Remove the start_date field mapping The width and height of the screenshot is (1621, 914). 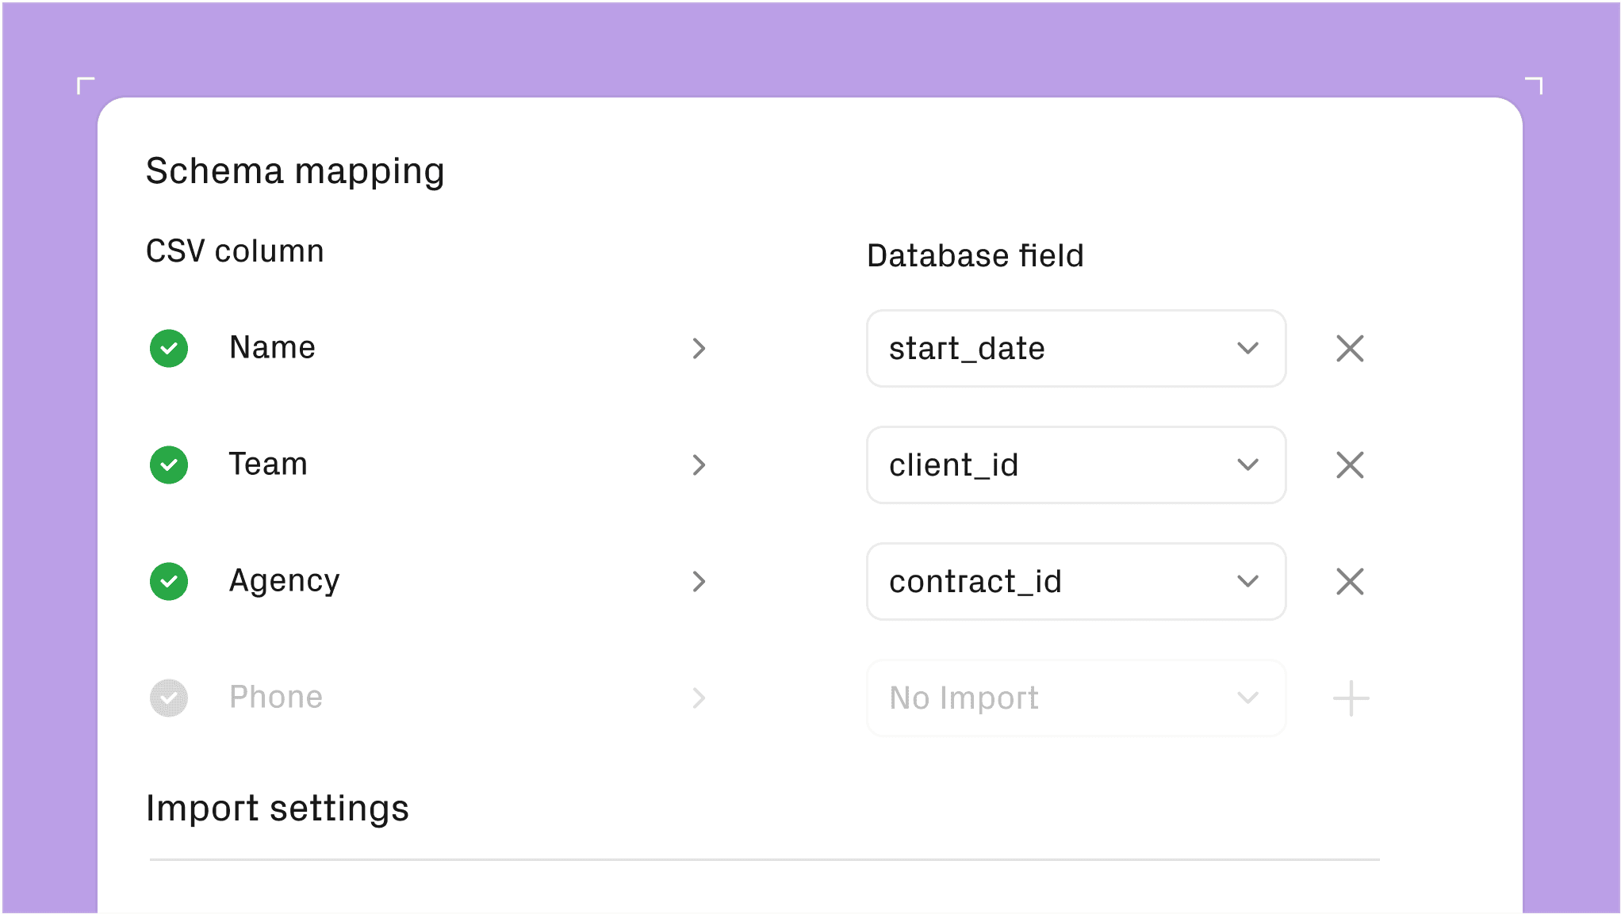1349,349
